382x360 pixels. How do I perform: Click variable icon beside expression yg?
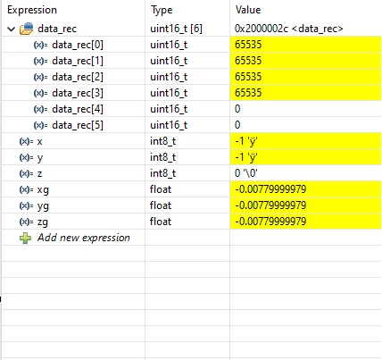(x=26, y=205)
